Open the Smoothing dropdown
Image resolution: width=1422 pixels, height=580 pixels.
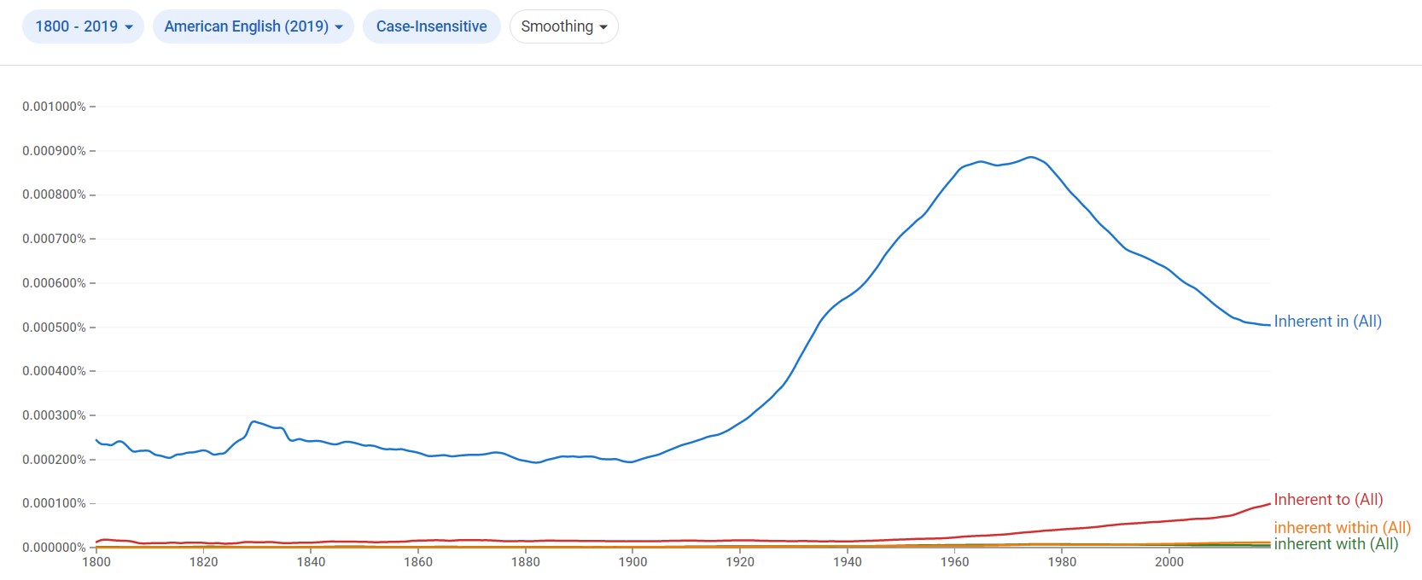point(563,26)
